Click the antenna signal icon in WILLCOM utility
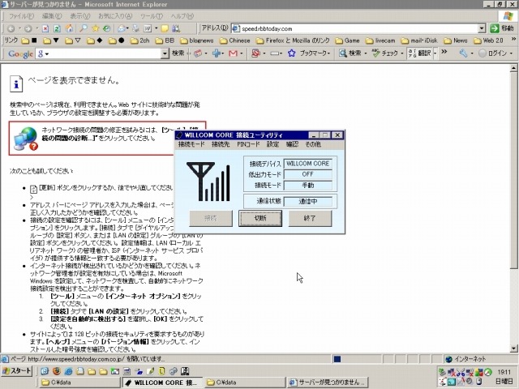The image size is (519, 389). coord(208,182)
